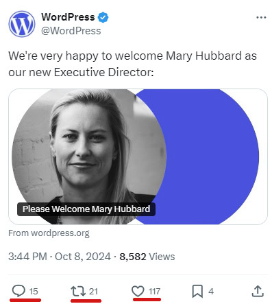Screen dimensions: 272x304
Task: Click the repost arrows icon
Action: coord(78,291)
